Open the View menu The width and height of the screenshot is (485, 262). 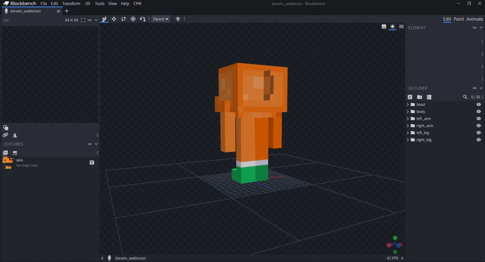[113, 4]
